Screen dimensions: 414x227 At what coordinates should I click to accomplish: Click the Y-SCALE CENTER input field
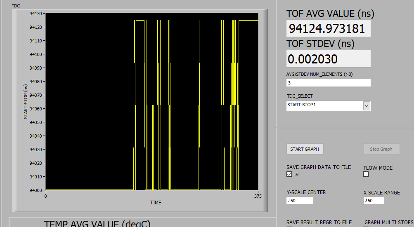pyautogui.click(x=300, y=201)
